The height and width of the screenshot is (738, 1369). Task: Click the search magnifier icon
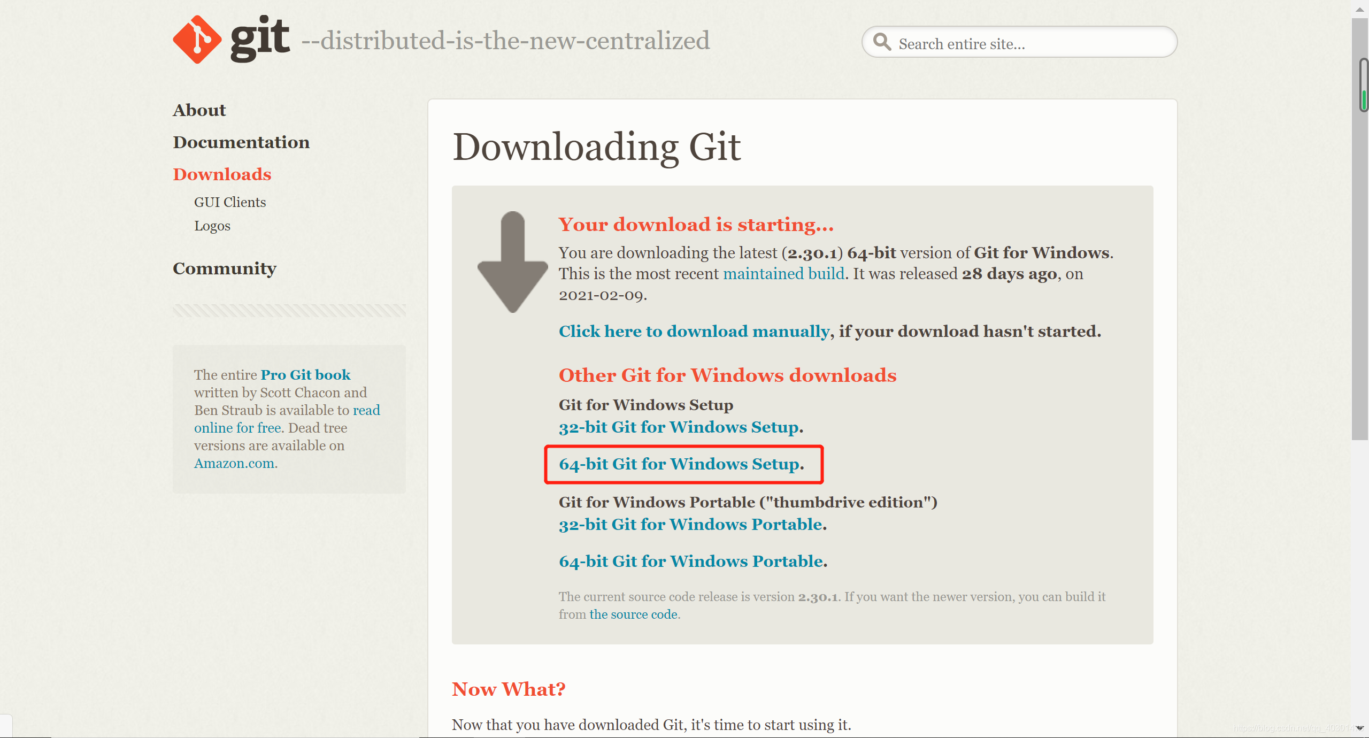point(879,43)
